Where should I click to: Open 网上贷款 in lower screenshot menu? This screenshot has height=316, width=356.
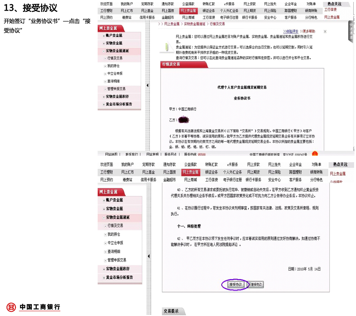click(x=253, y=165)
